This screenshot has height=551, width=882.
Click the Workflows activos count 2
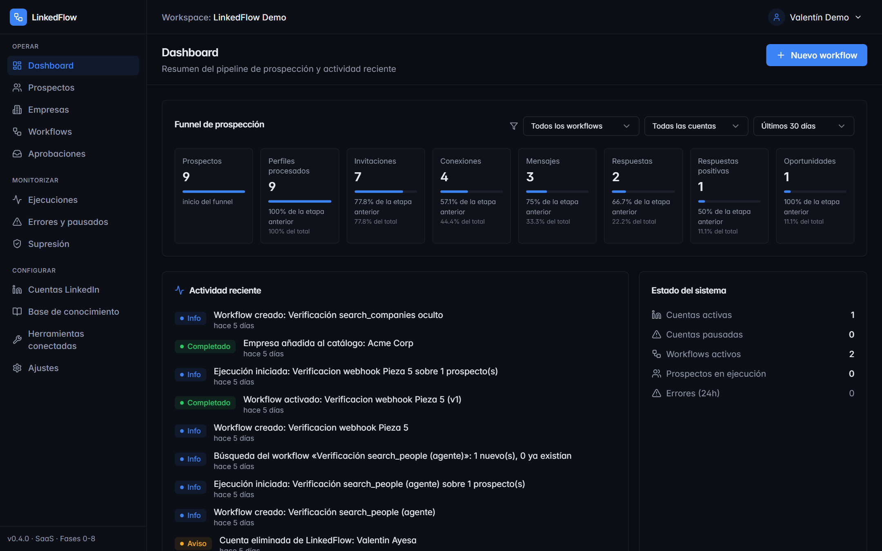(x=851, y=354)
